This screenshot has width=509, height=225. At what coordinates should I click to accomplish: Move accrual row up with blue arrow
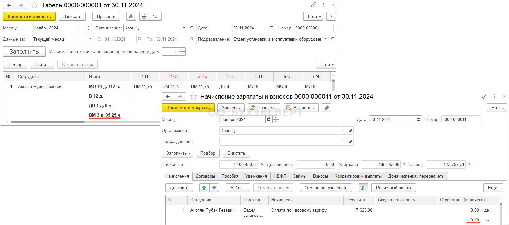[x=204, y=188]
